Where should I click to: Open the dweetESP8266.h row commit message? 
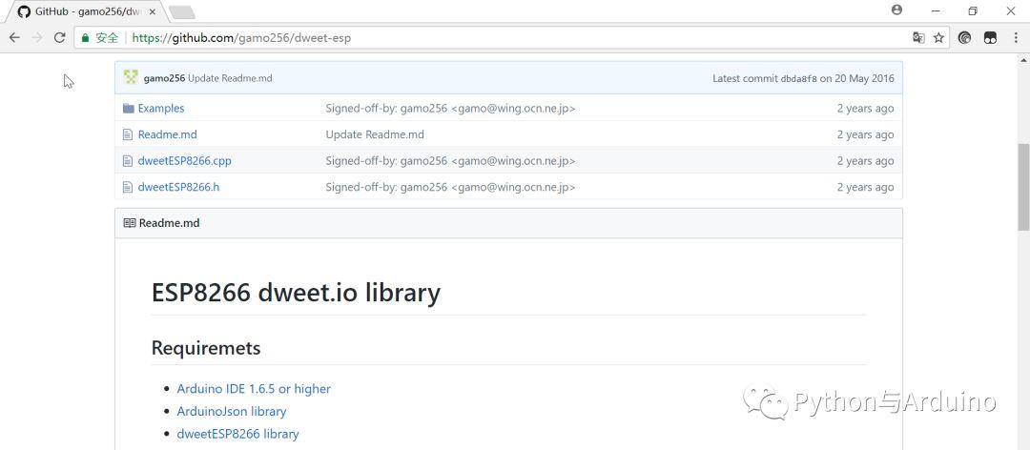450,187
